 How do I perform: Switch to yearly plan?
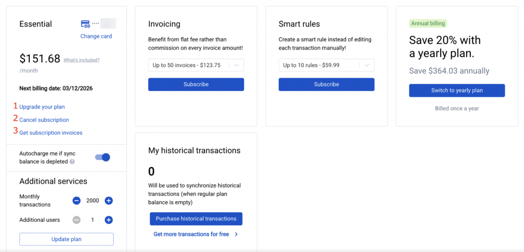coord(457,90)
